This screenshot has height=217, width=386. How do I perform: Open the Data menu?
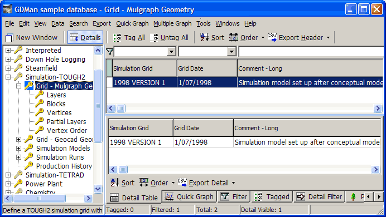[58, 23]
